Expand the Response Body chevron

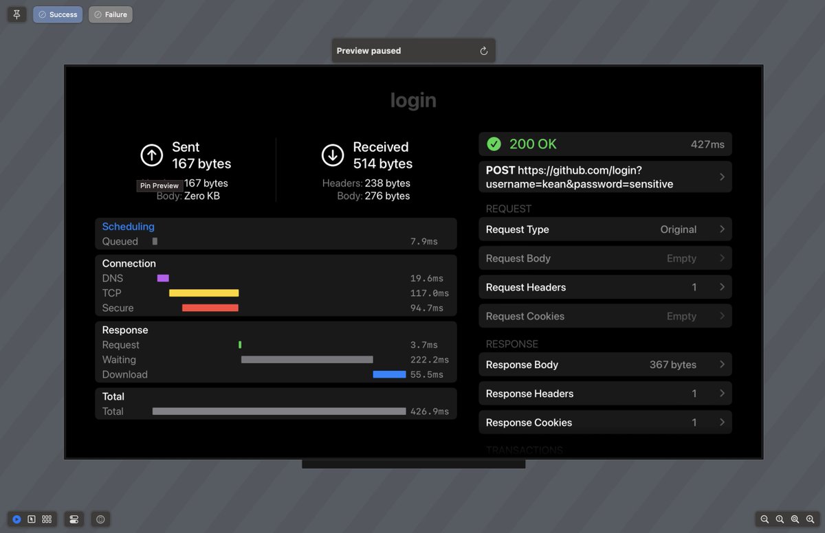[722, 365]
